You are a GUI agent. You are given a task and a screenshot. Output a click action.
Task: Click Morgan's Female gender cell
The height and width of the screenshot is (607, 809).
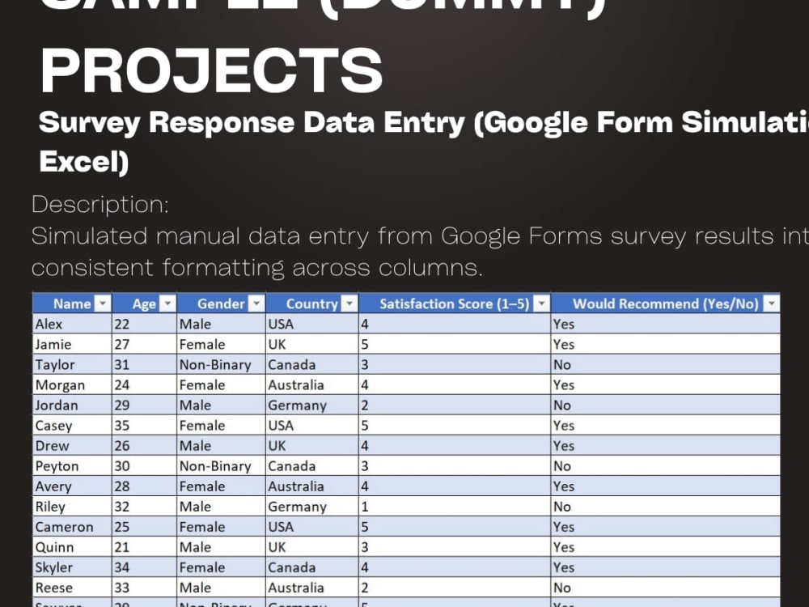click(x=221, y=385)
